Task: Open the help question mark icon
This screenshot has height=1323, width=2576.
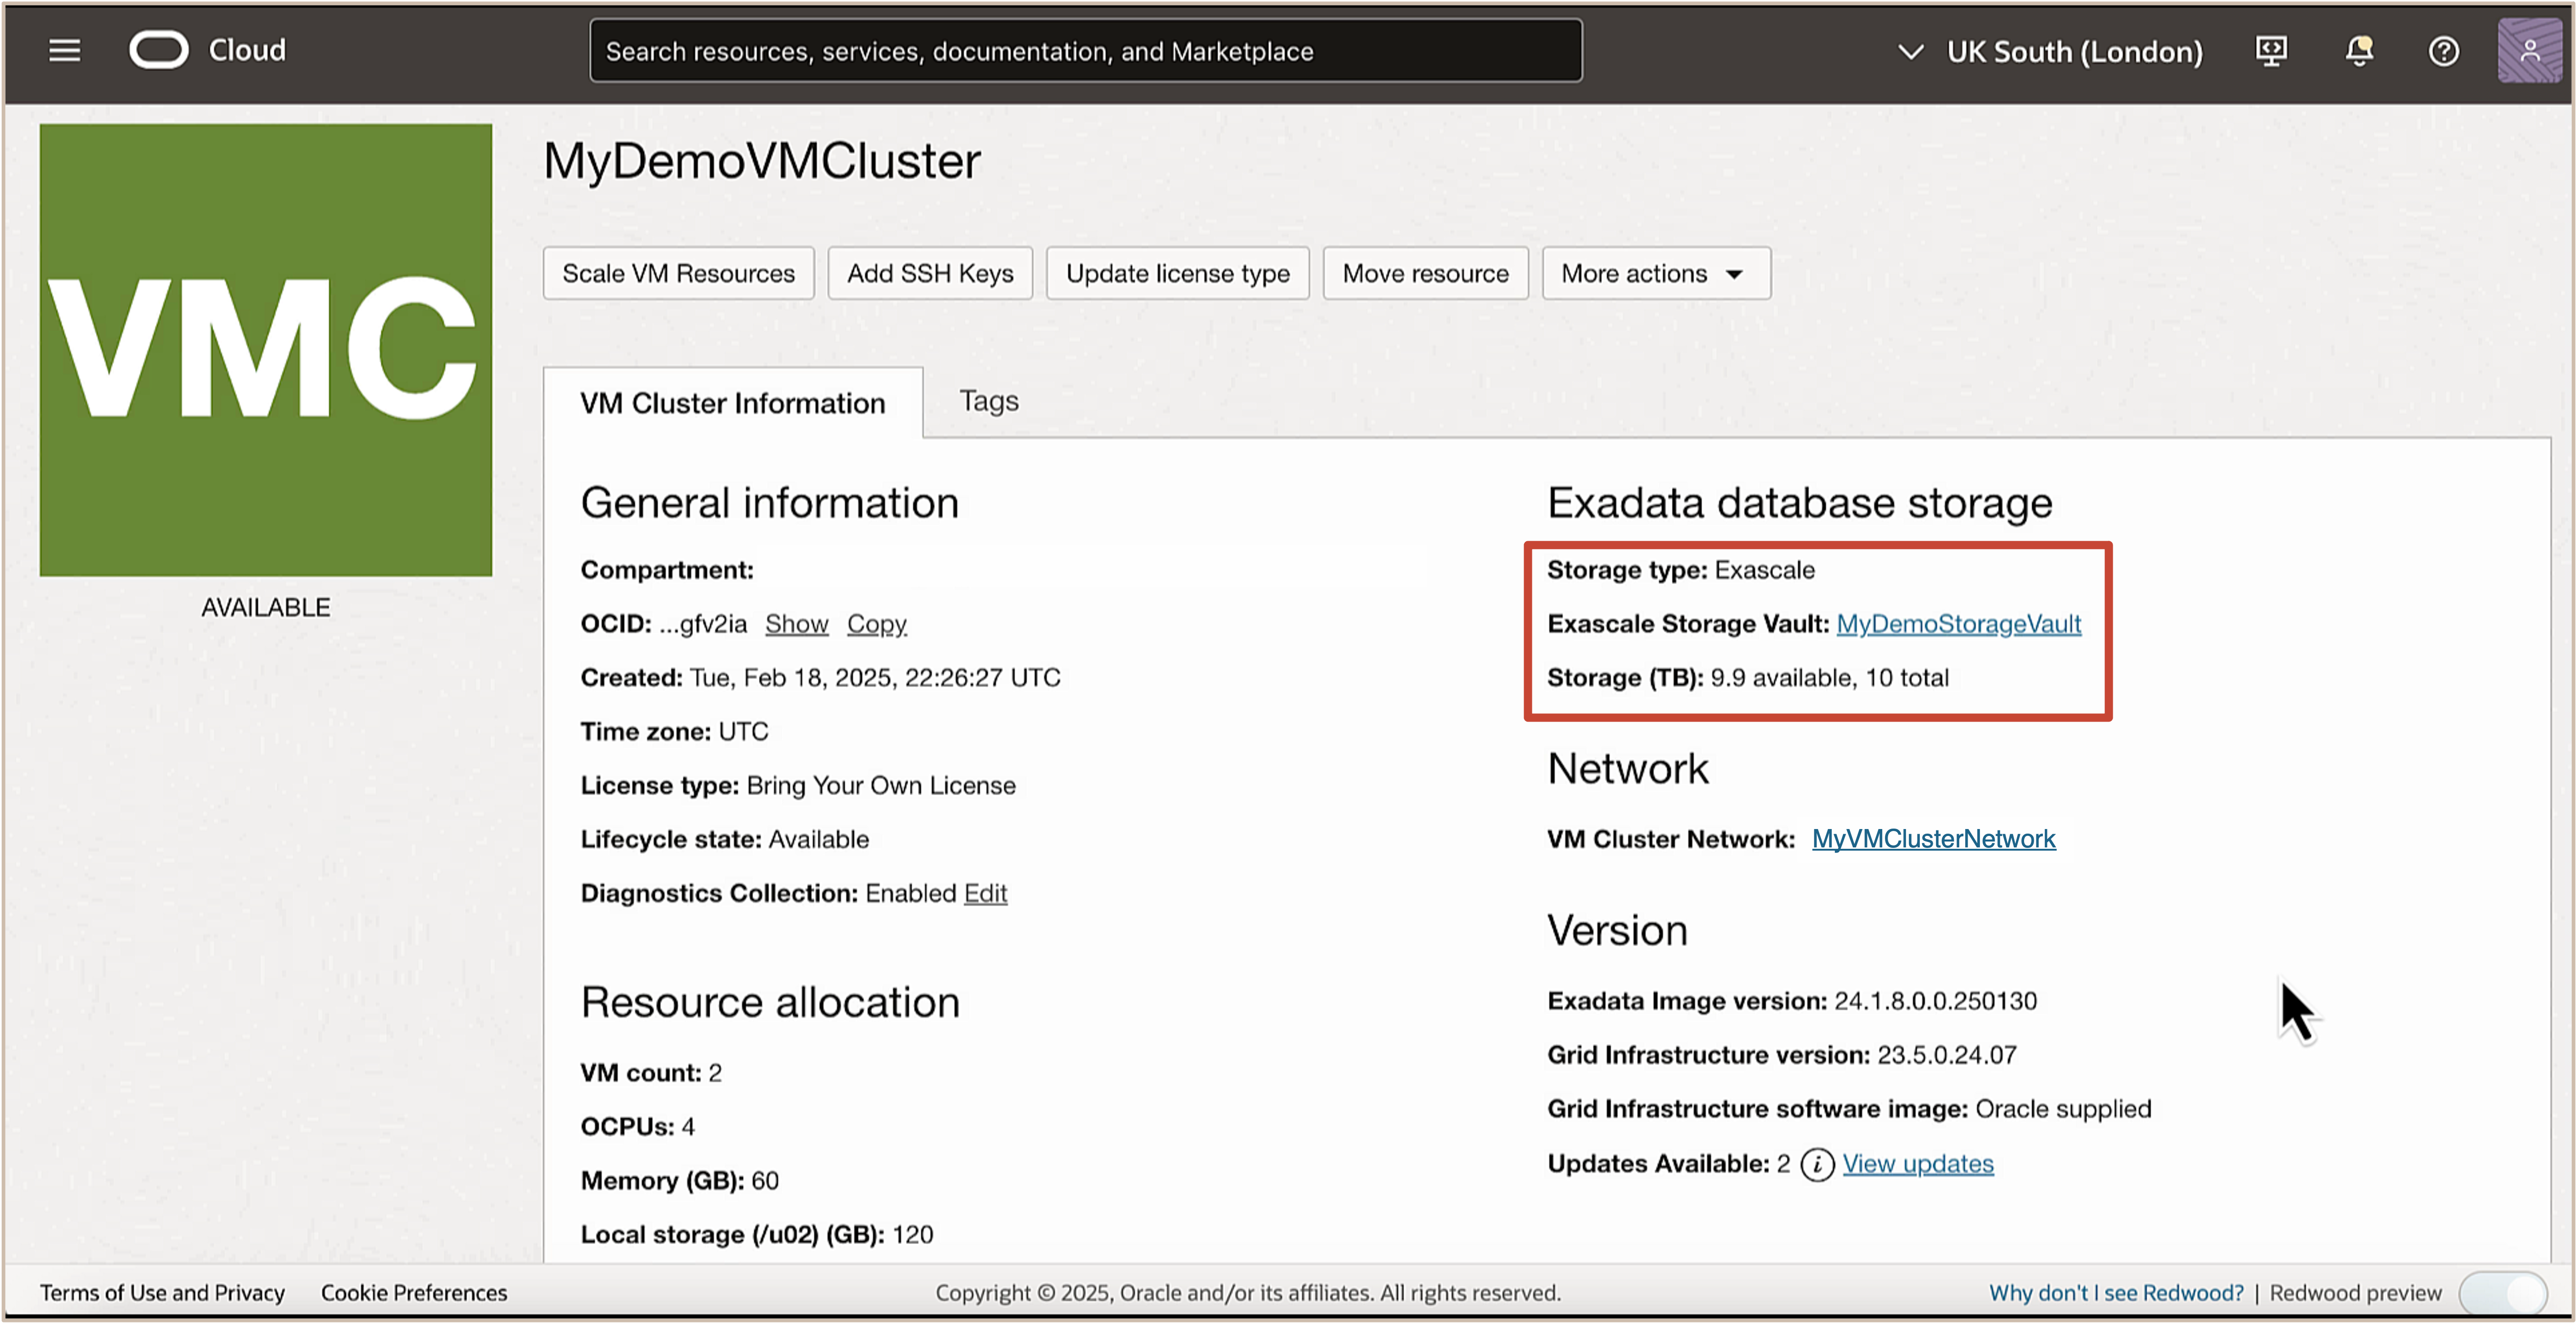Action: point(2443,51)
